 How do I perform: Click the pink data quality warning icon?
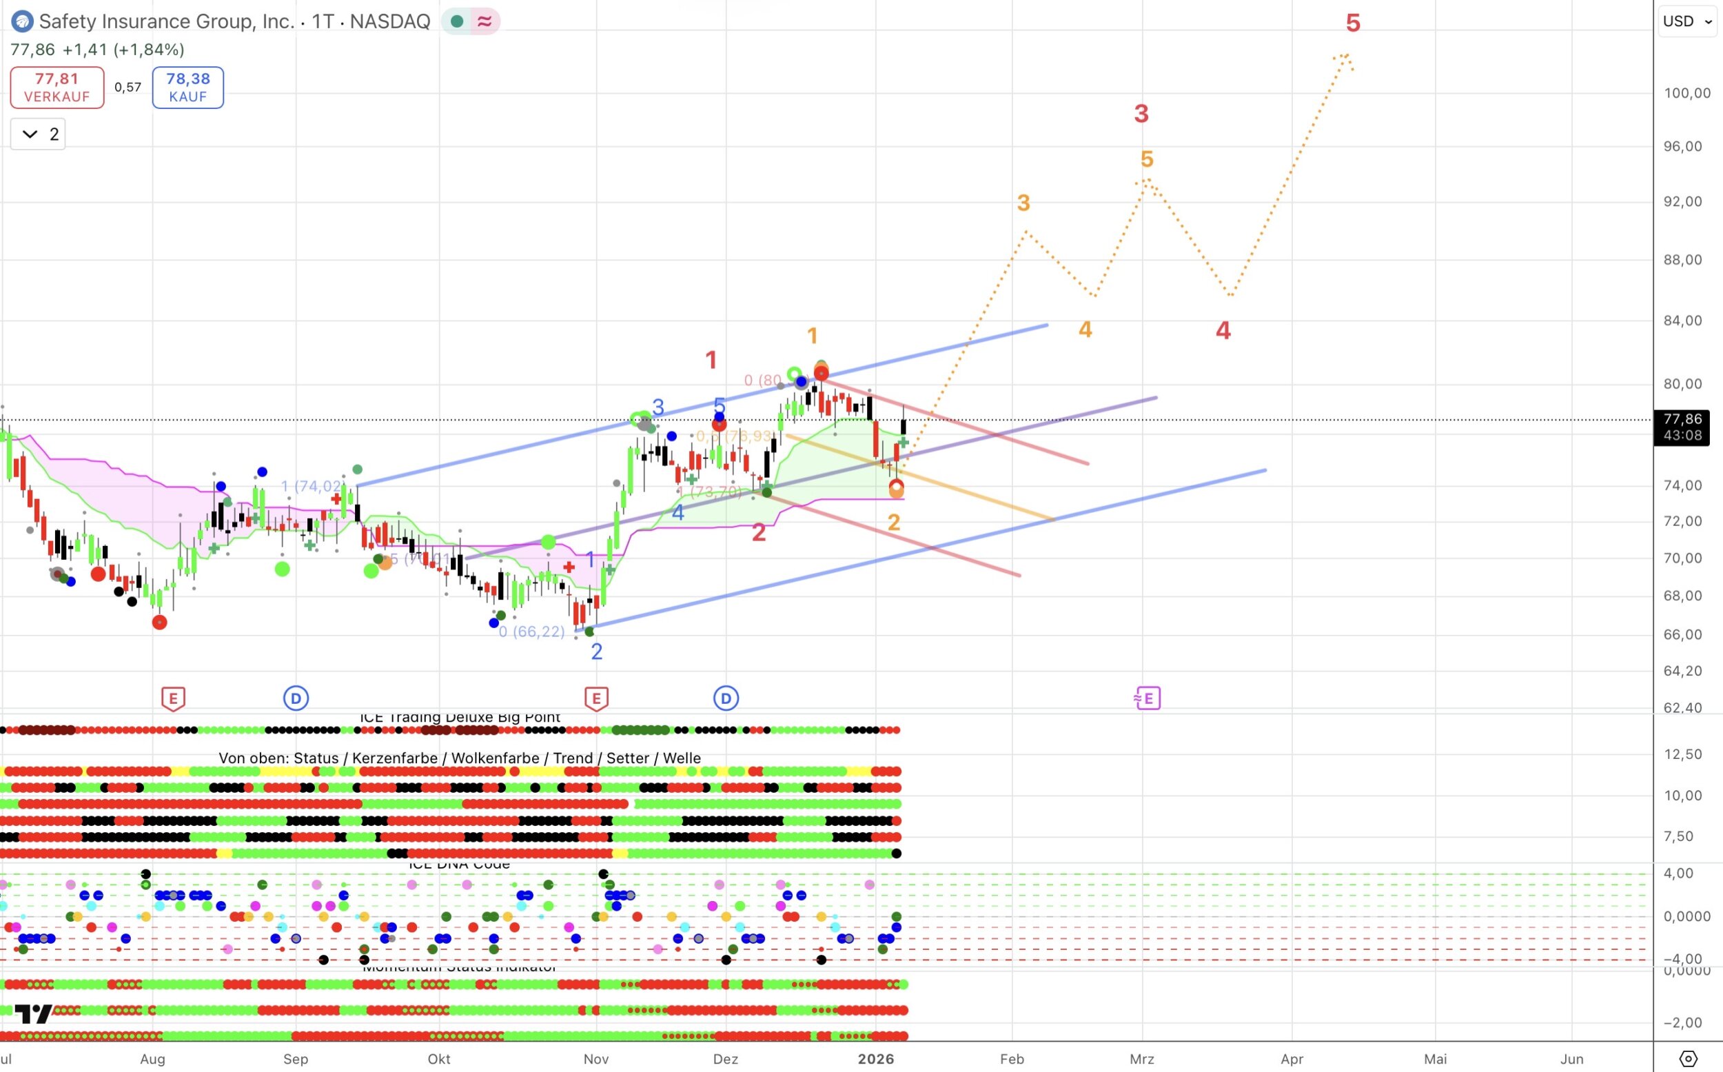pos(485,21)
